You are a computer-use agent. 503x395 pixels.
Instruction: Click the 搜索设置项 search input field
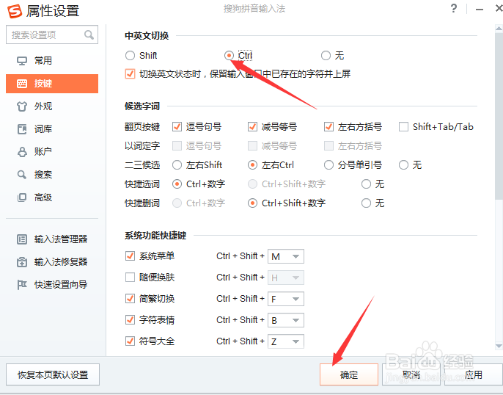44,35
